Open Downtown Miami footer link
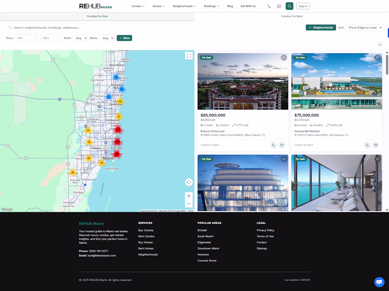This screenshot has width=389, height=291. [208, 248]
